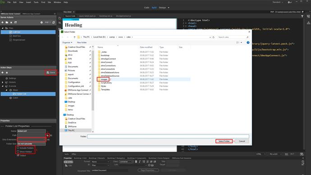Open the Organize menu in dialog

pos(67,42)
